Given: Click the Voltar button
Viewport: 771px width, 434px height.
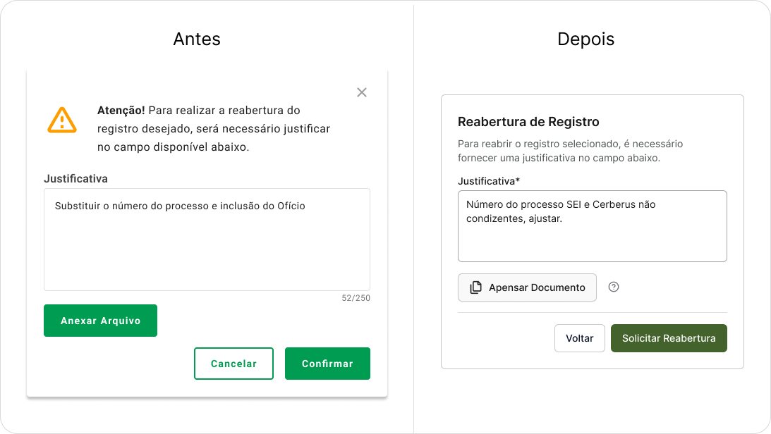Looking at the screenshot, I should [579, 338].
